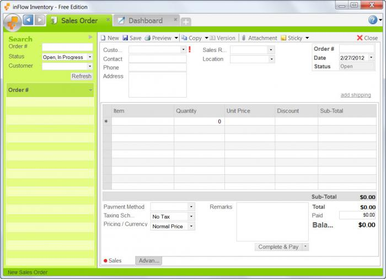Screen dimensions: 386x279
Task: Click the Complete & Pay button
Action: pyautogui.click(x=278, y=246)
